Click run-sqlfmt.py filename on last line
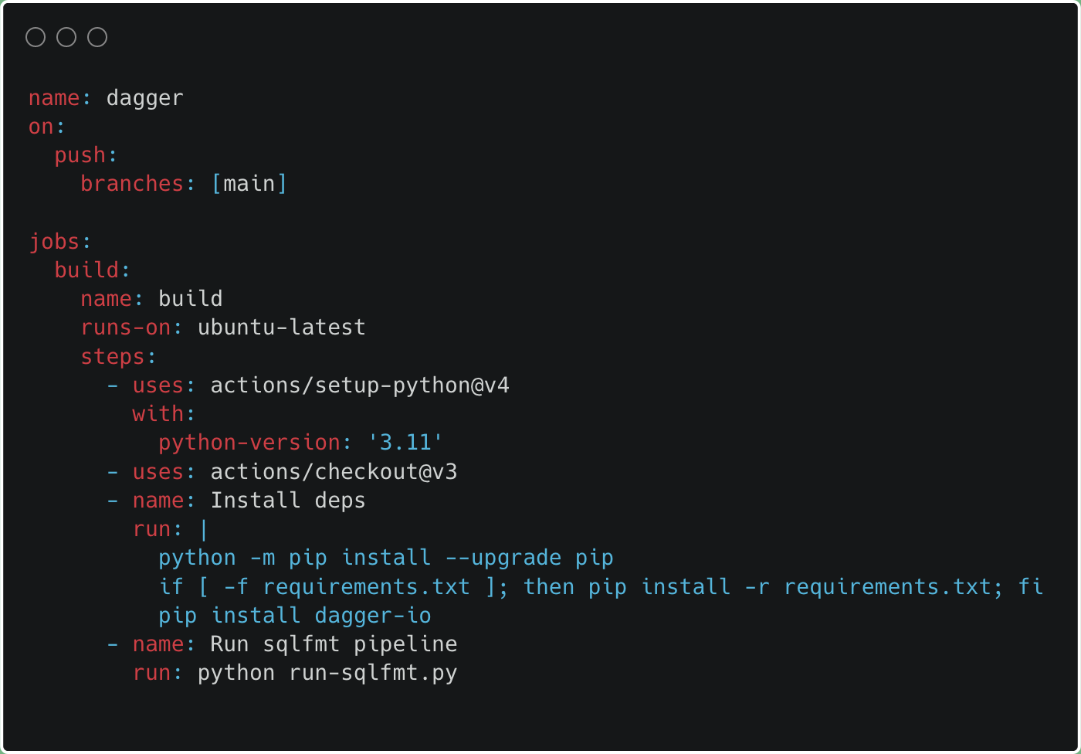This screenshot has height=754, width=1081. point(373,674)
